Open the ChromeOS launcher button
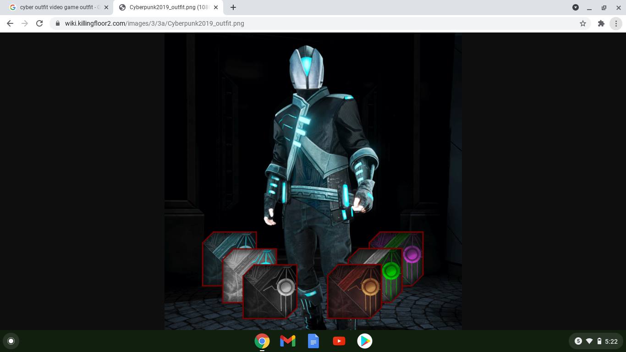 pyautogui.click(x=11, y=341)
